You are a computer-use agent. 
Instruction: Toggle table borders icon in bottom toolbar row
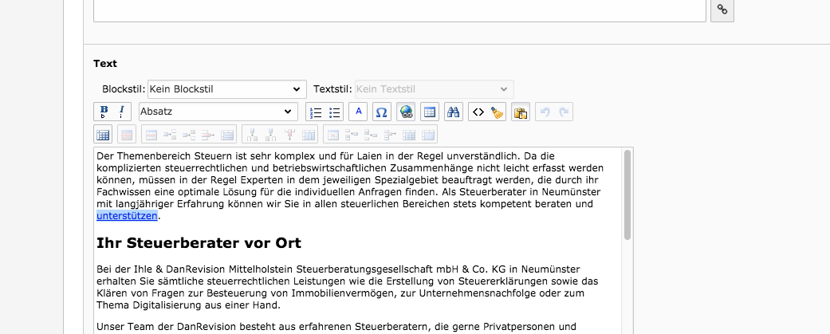tap(103, 135)
